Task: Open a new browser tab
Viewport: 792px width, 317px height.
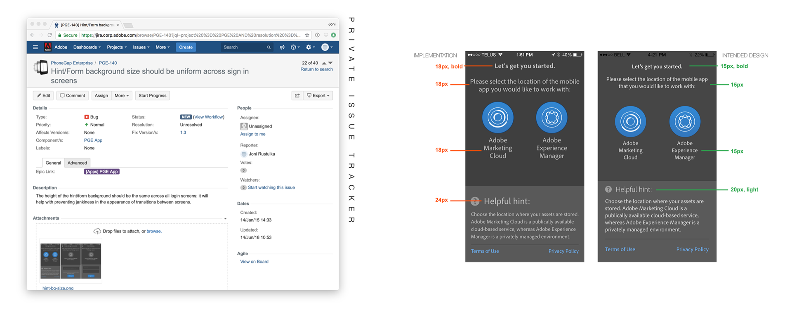Action: click(128, 25)
